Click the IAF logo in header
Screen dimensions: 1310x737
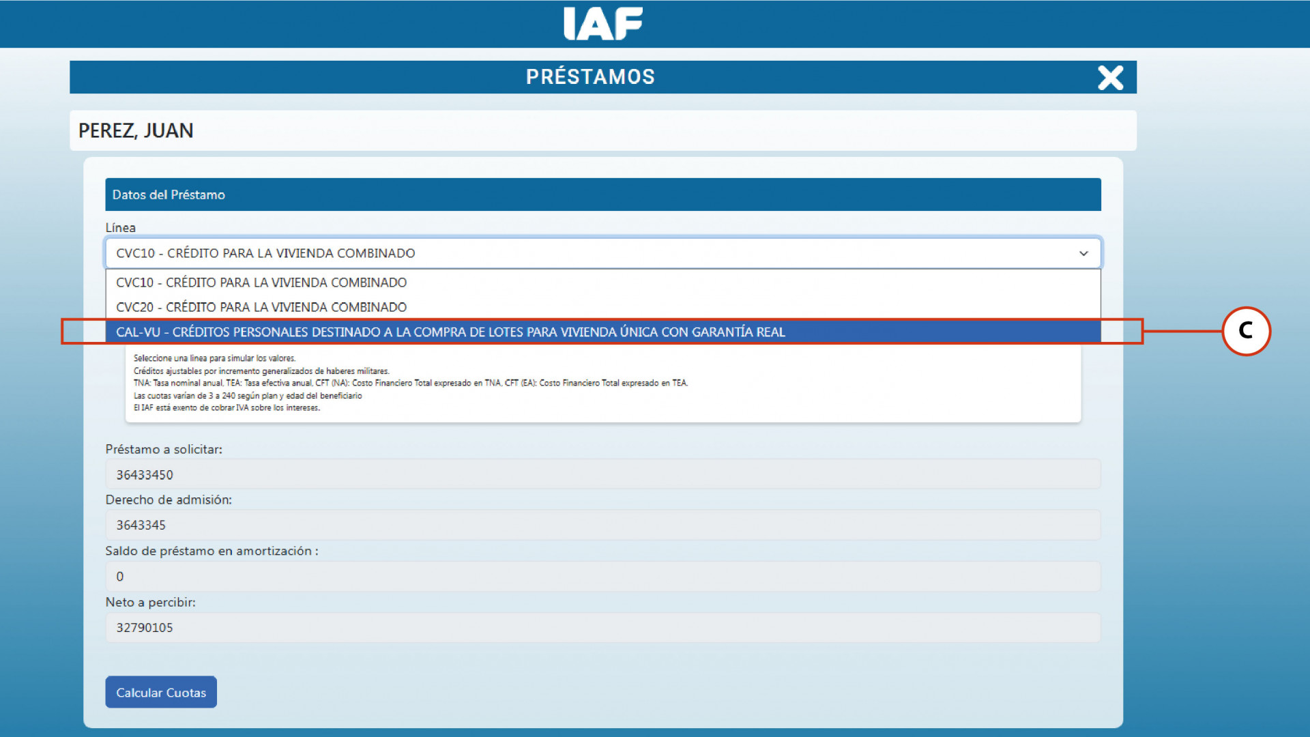click(603, 24)
